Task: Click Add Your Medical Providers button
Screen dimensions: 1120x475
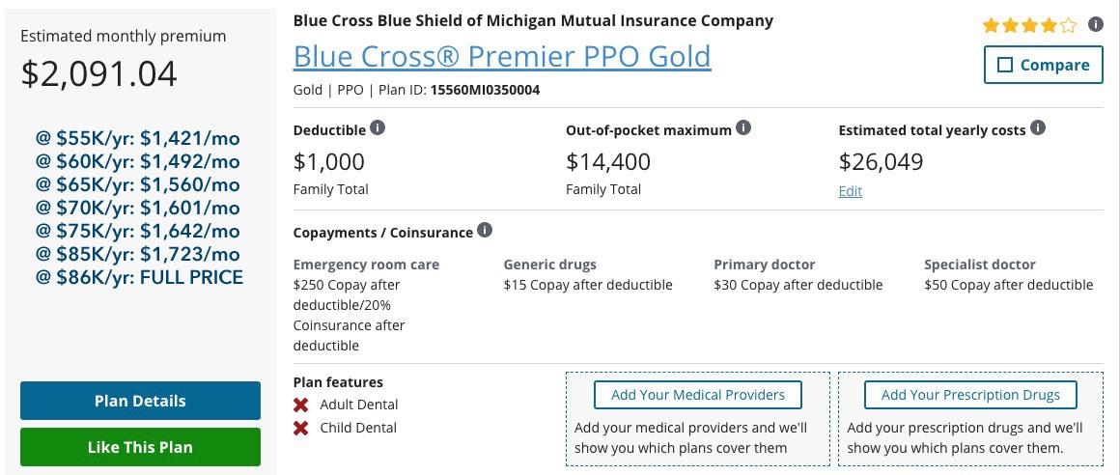Action: (697, 395)
